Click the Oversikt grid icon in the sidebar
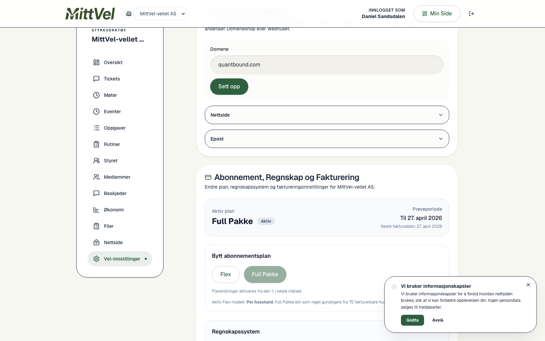Image resolution: width=545 pixels, height=341 pixels. pos(96,62)
